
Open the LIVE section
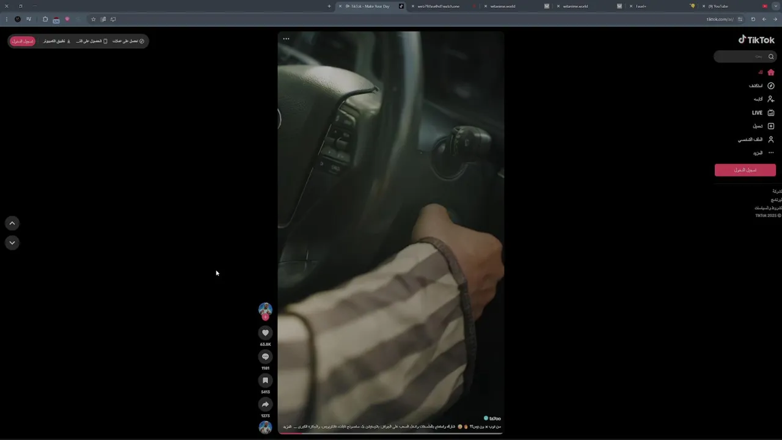coord(763,112)
